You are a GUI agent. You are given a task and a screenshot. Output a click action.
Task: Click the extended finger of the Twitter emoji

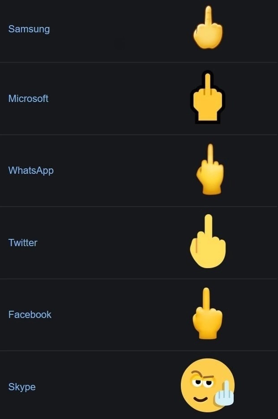(x=209, y=225)
